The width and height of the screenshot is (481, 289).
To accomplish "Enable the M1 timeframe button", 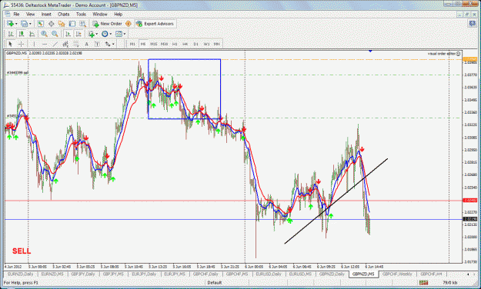I will [132, 44].
